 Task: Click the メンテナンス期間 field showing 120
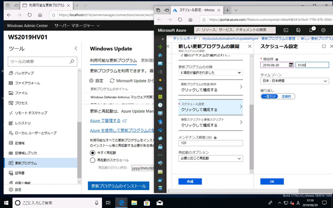(x=210, y=143)
